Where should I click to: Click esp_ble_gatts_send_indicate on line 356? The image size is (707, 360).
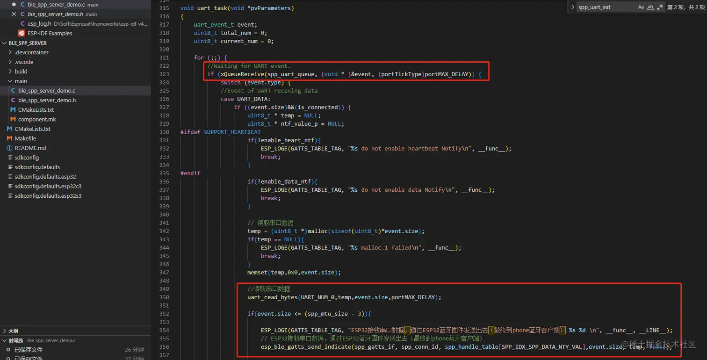[x=306, y=347]
